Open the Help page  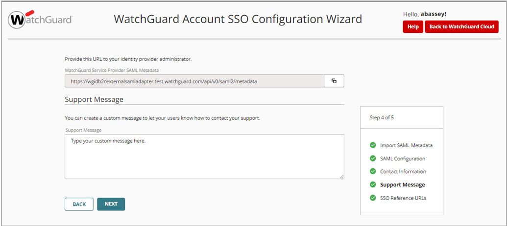coord(413,27)
